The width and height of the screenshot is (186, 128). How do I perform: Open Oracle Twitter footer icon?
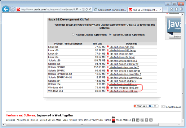tap(142, 120)
